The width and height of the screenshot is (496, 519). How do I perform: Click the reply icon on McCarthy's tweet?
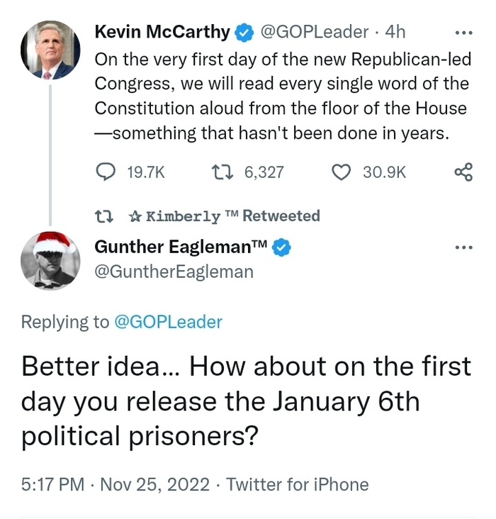(x=106, y=172)
